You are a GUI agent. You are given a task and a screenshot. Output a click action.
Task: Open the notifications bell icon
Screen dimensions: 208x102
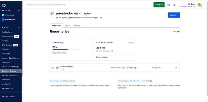[x=174, y=5]
